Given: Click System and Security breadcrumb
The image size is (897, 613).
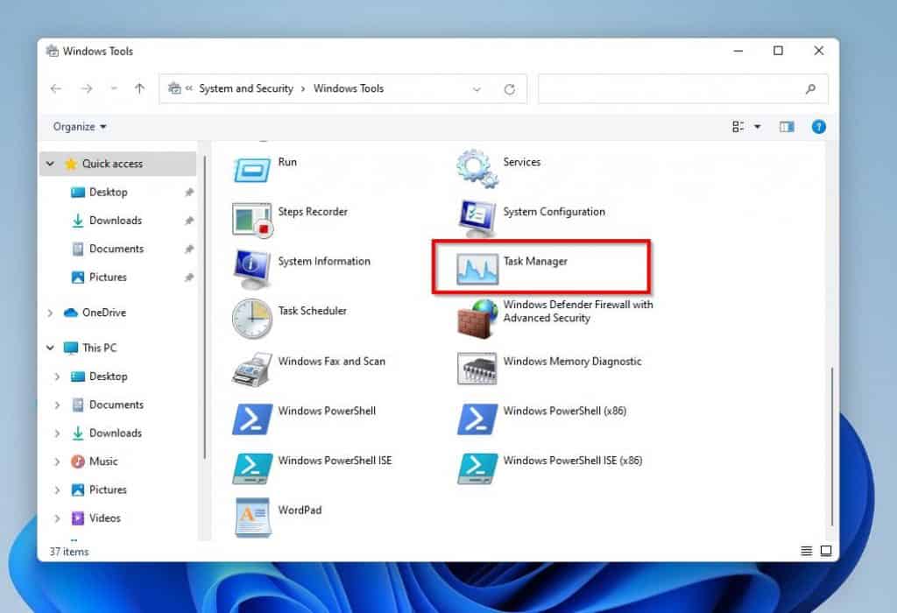Looking at the screenshot, I should (x=246, y=88).
